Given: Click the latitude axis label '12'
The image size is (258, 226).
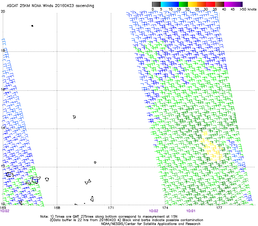Looking at the screenshot, I should (3, 166).
